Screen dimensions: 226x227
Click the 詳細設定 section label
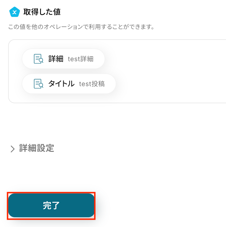pyautogui.click(x=37, y=148)
